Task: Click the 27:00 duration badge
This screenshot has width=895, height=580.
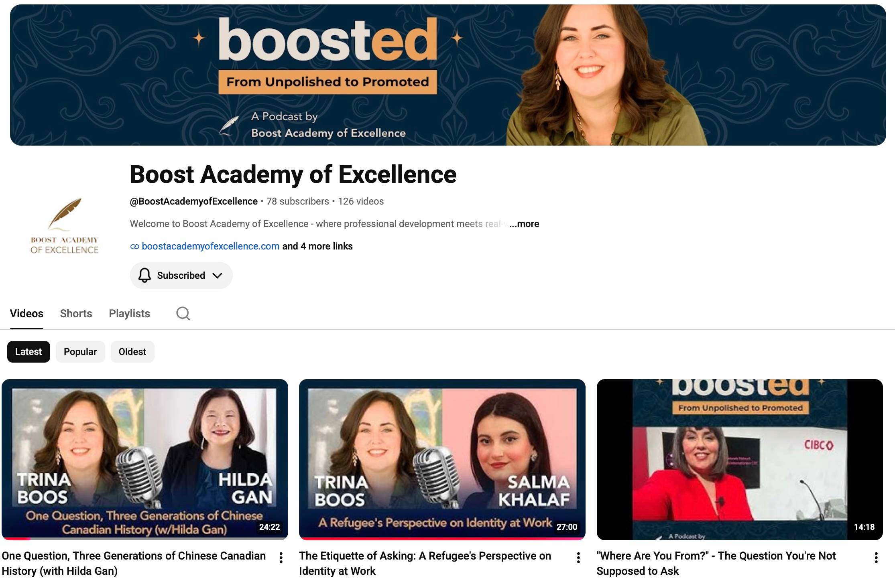Action: click(x=567, y=527)
